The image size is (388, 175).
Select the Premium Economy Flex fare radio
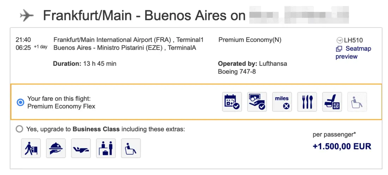[20, 102]
